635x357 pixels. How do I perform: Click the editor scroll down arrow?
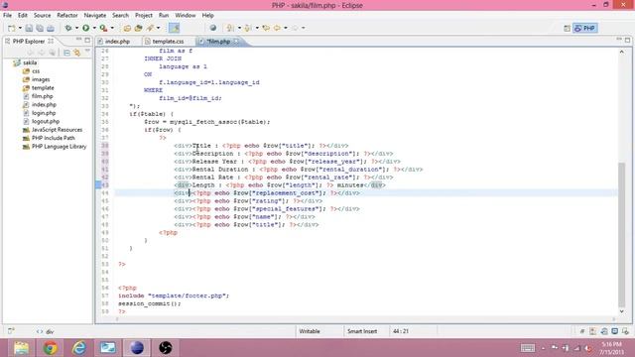tap(622, 311)
